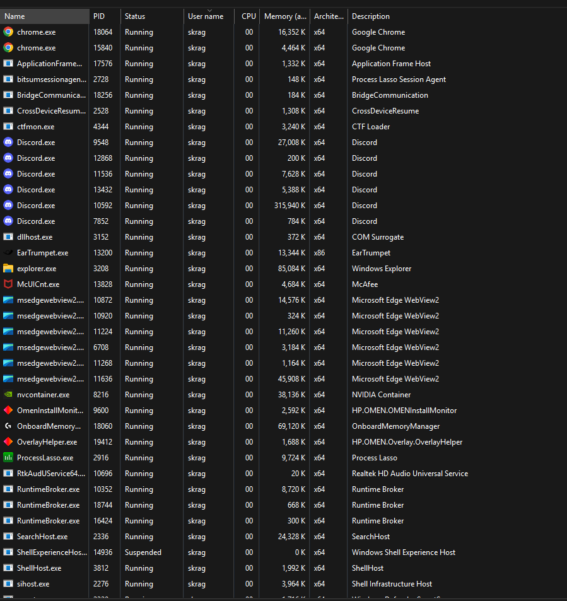This screenshot has width=567, height=601.
Task: Click description Process Lasso Session Agent
Action: (399, 79)
